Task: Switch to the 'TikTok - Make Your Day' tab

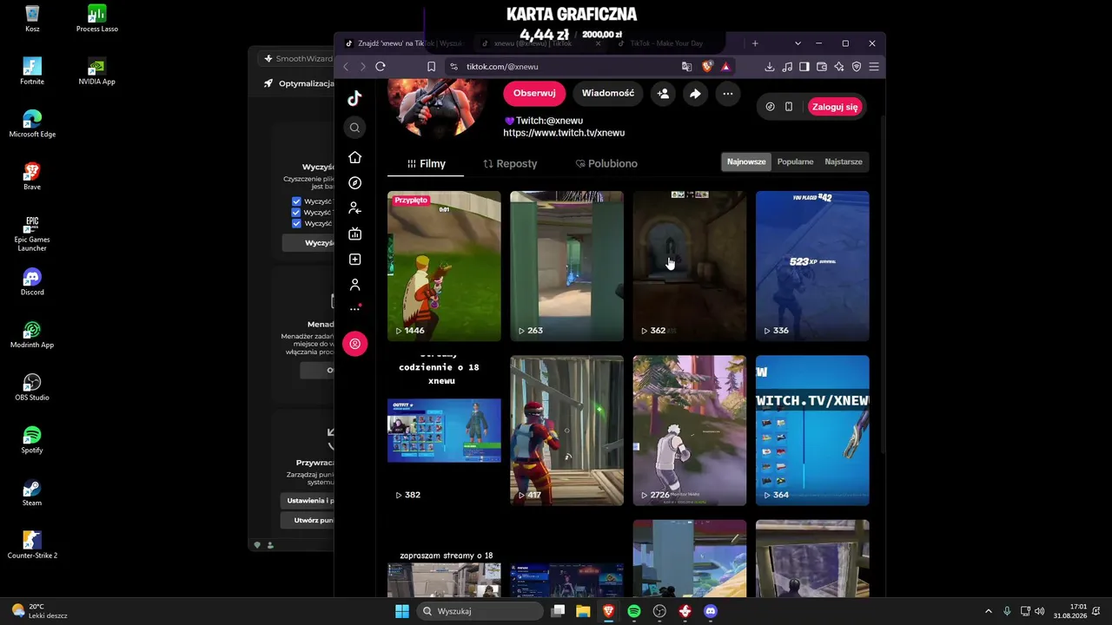Action: [x=666, y=43]
